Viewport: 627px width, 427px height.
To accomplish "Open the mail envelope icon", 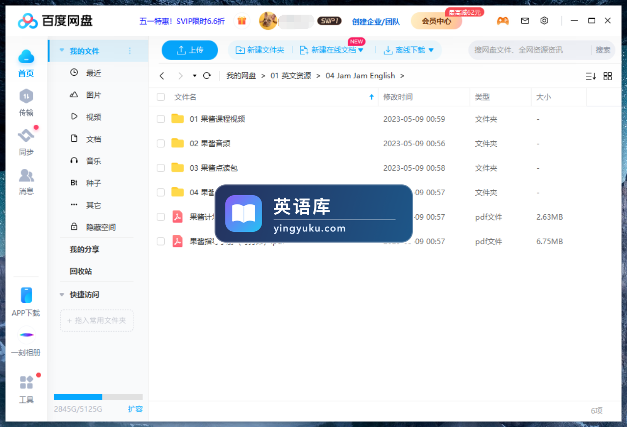I will (525, 21).
